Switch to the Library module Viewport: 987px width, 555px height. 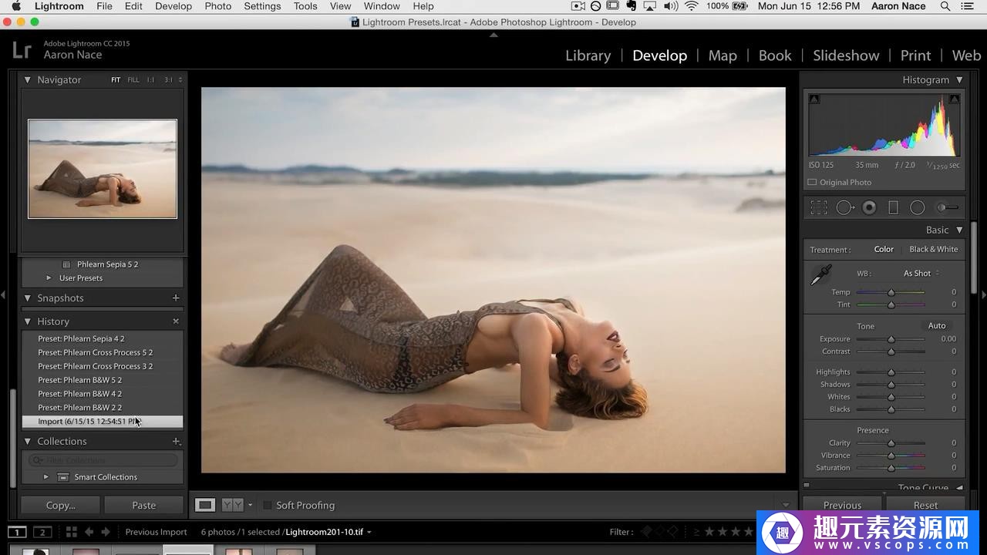click(588, 55)
